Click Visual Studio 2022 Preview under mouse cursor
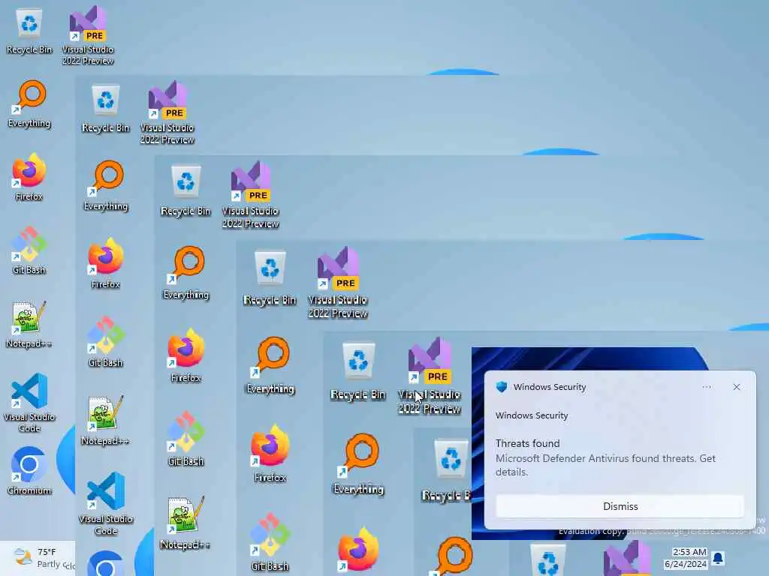 coord(430,376)
